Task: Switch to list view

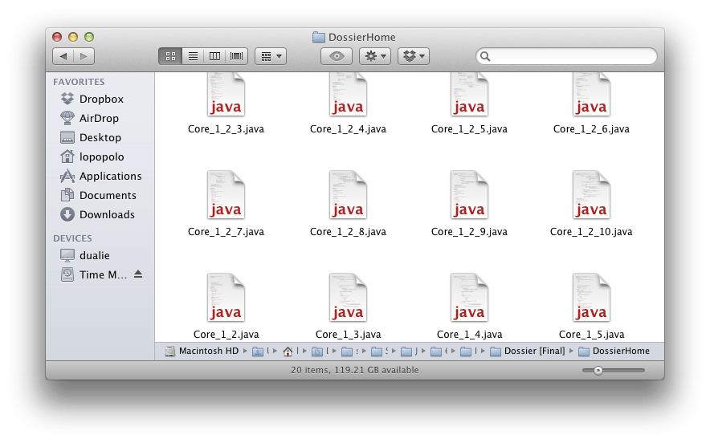Action: (193, 56)
